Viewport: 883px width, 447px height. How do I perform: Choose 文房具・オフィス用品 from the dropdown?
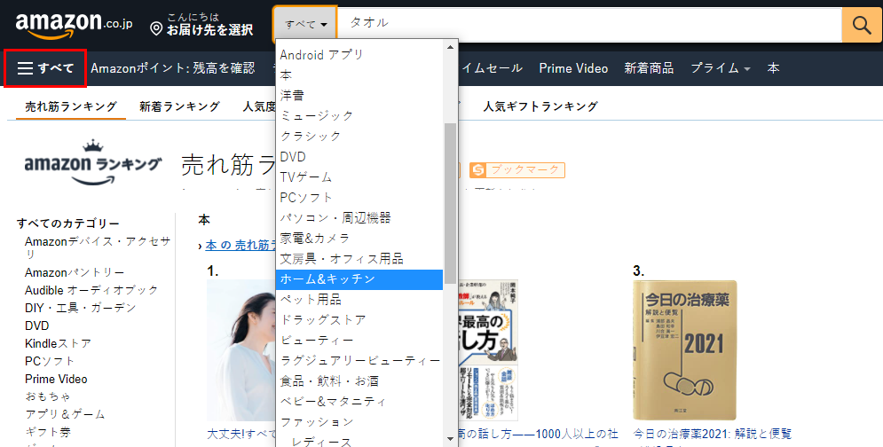pos(359,258)
